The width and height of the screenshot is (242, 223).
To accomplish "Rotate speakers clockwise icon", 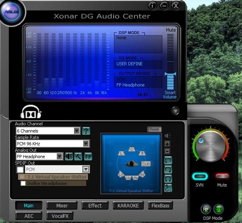I will 168,170.
